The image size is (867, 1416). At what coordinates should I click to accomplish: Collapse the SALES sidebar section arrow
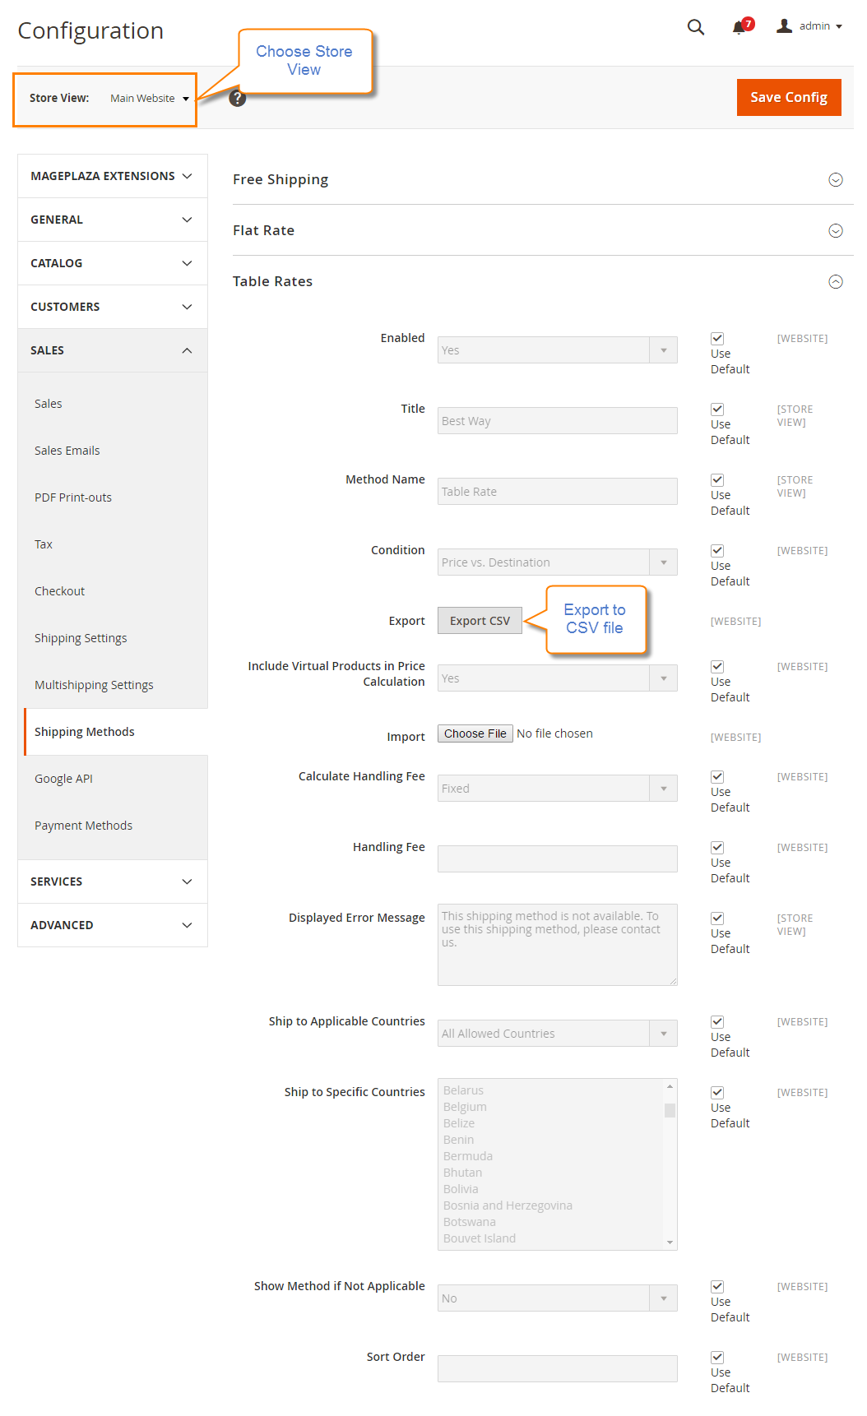coord(188,349)
